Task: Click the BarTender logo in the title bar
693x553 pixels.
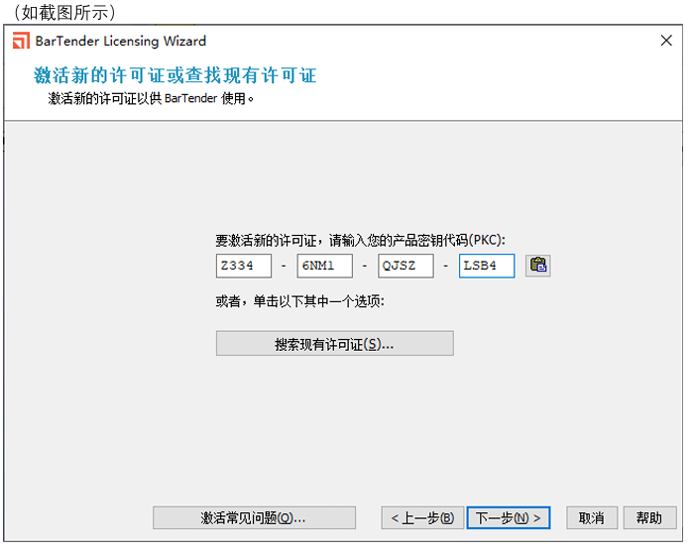Action: [21, 41]
